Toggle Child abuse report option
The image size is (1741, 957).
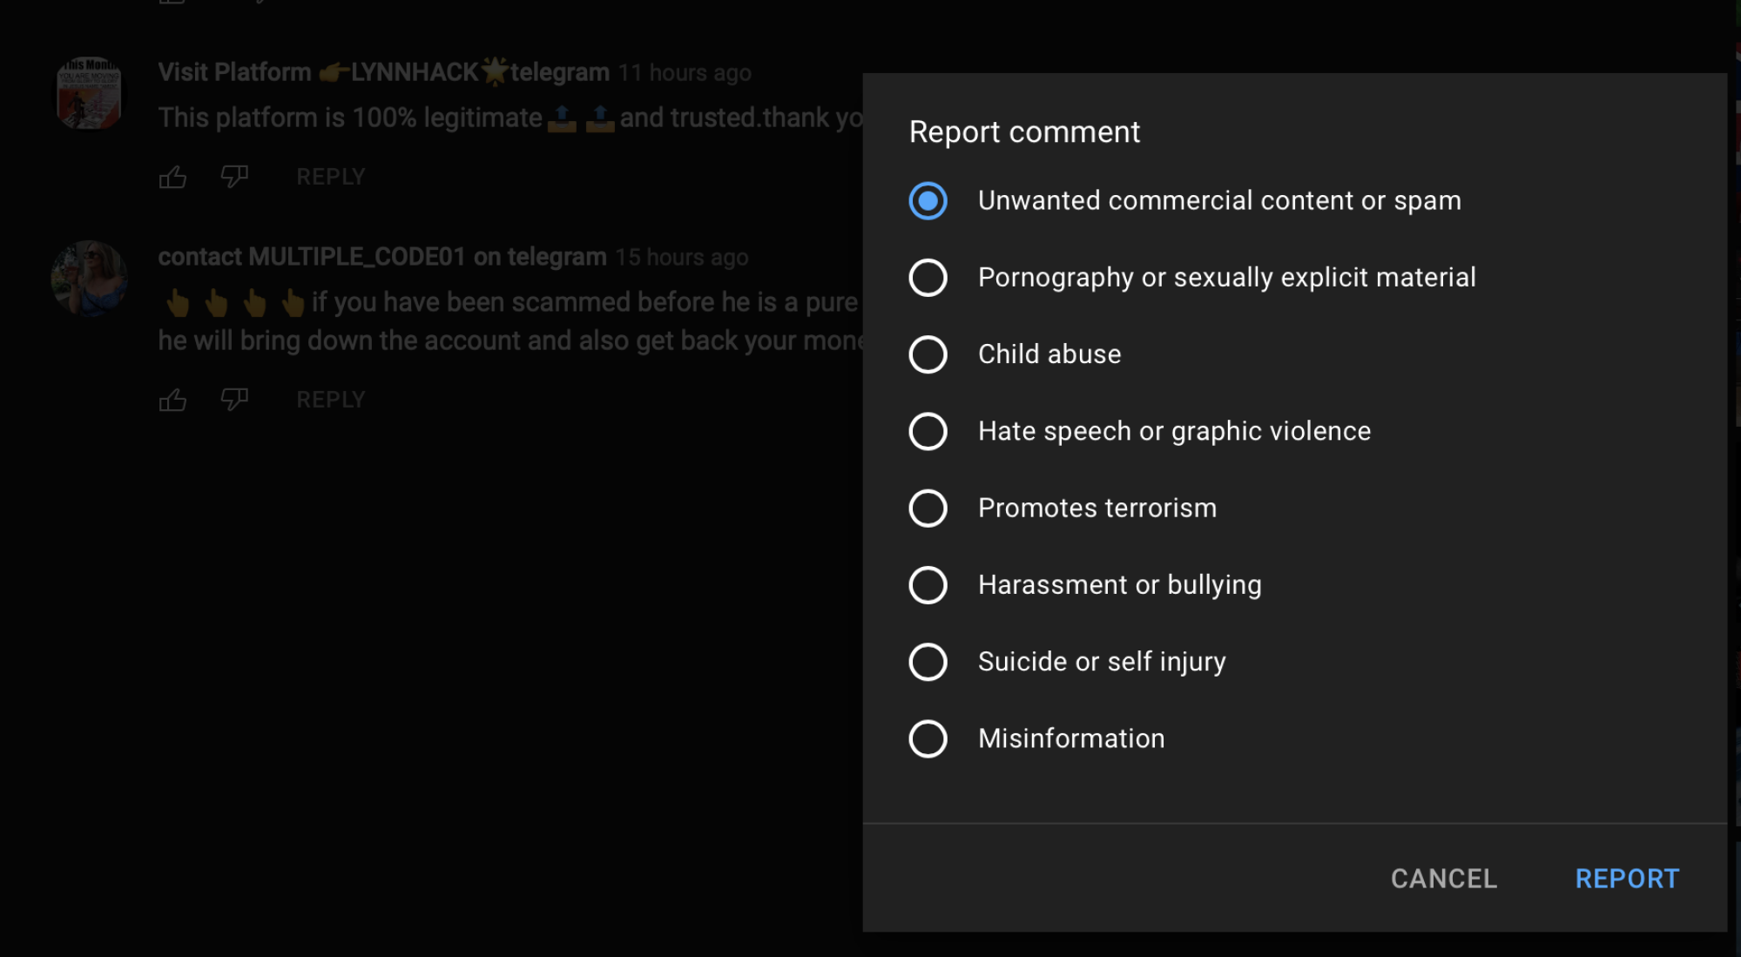[927, 354]
